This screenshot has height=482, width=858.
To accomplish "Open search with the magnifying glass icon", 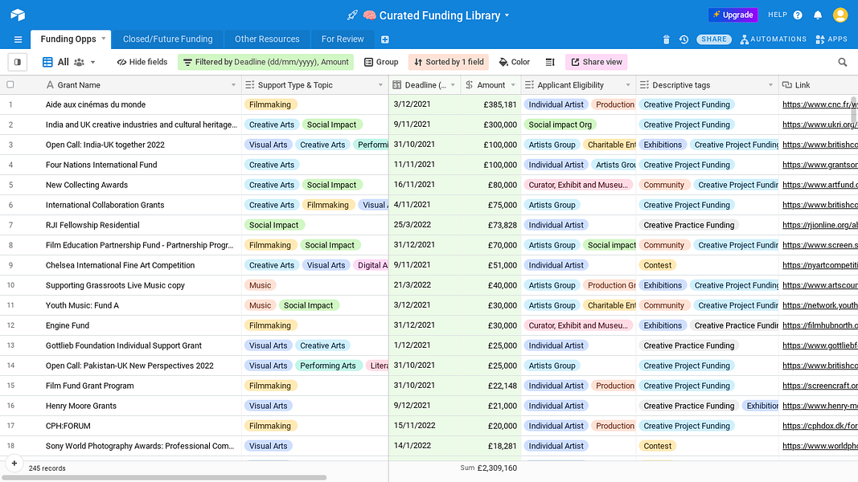I will [841, 62].
